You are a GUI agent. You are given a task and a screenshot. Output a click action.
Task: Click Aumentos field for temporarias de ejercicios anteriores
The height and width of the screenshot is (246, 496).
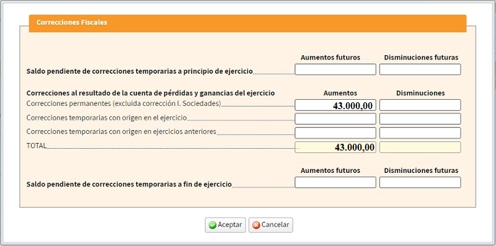pos(335,133)
